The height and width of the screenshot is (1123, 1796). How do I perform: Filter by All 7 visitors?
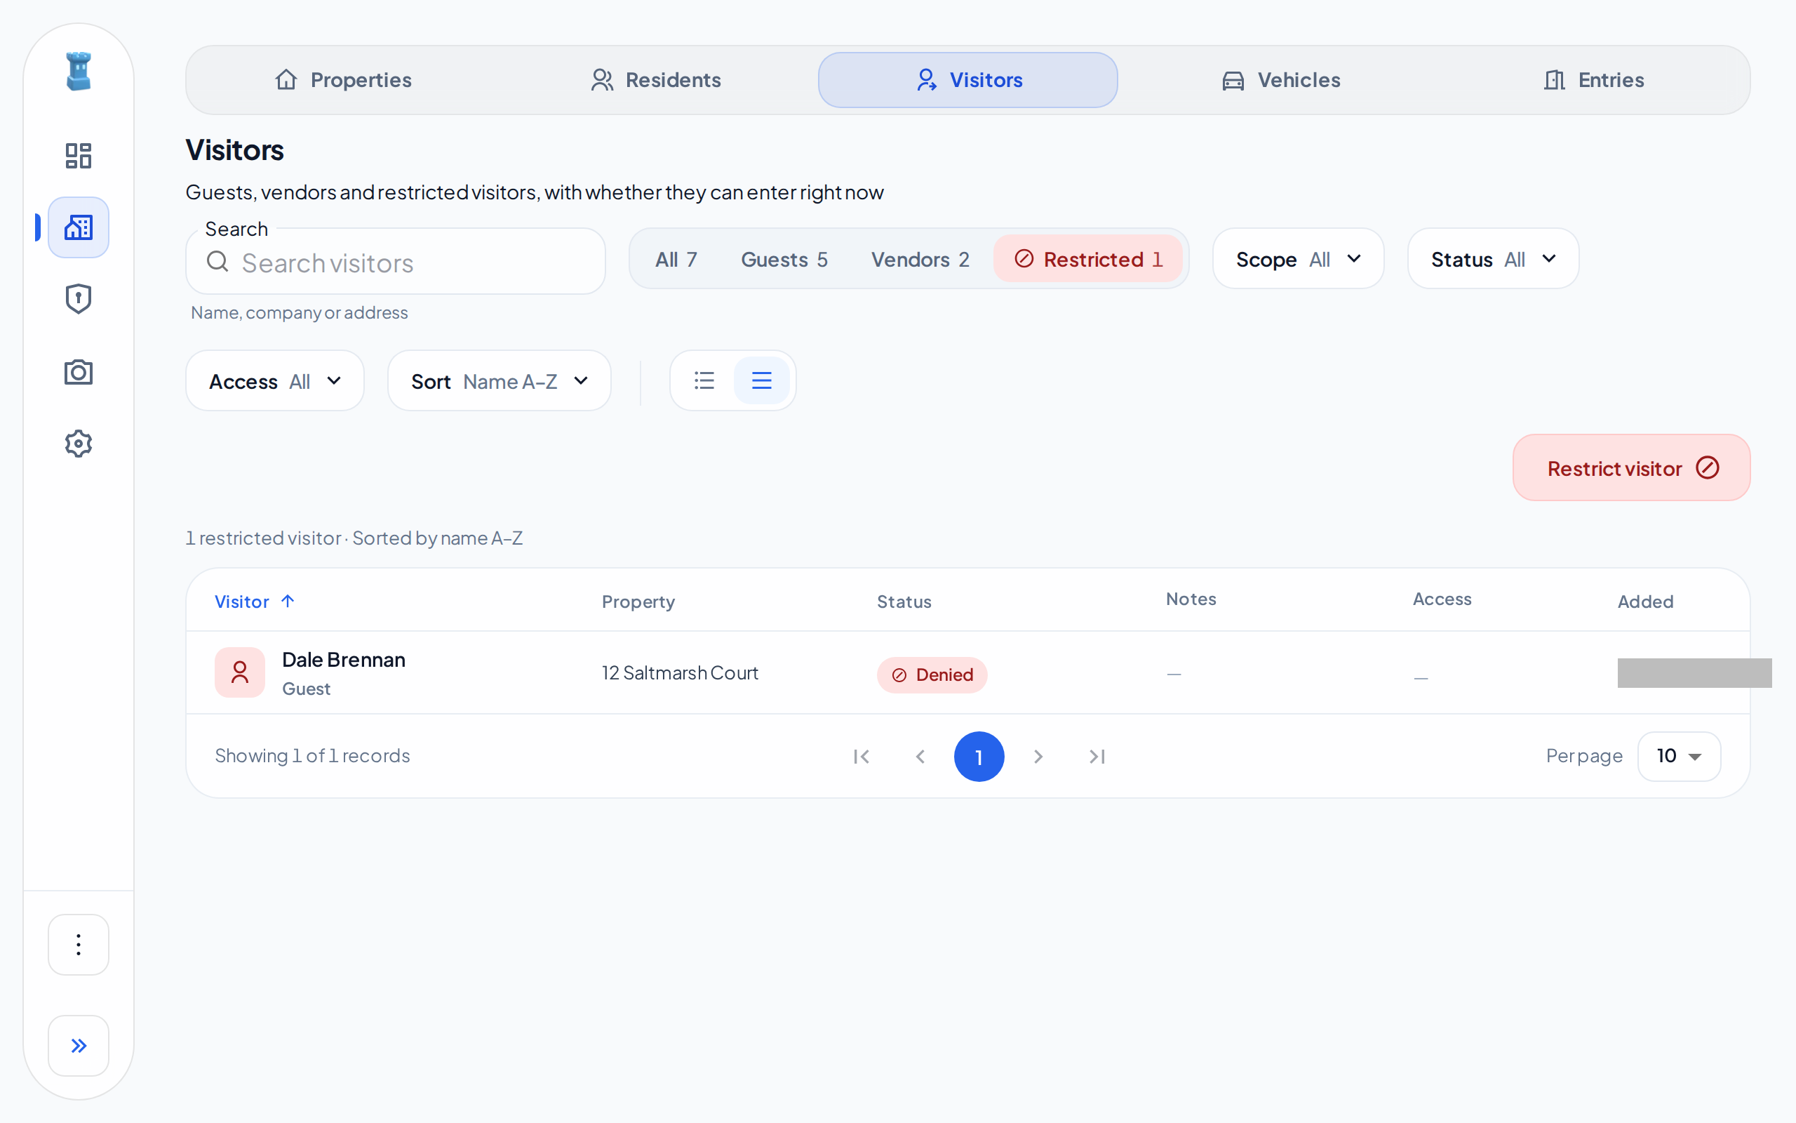pyautogui.click(x=676, y=259)
